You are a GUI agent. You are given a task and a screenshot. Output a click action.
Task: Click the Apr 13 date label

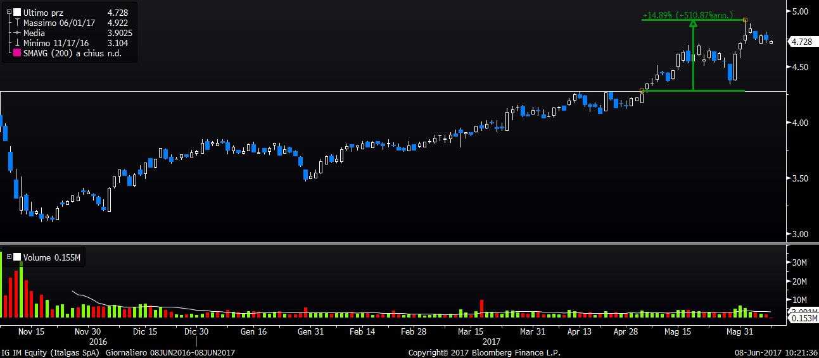point(579,331)
